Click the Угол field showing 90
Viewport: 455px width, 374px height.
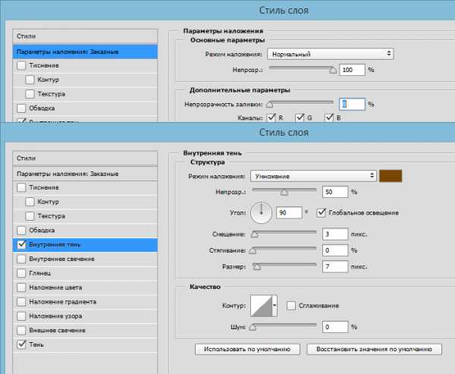coord(289,213)
